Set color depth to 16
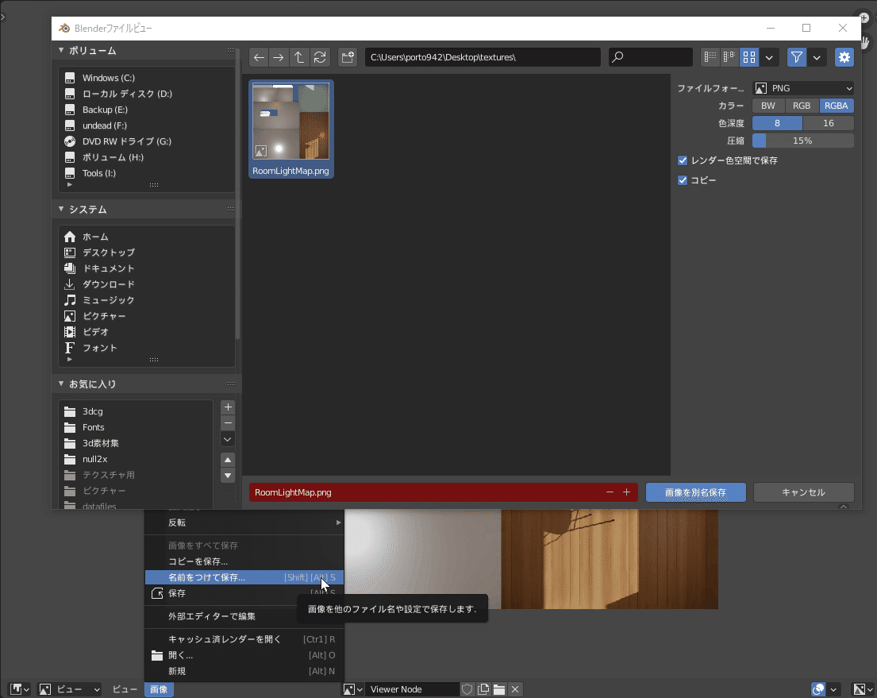 [829, 123]
